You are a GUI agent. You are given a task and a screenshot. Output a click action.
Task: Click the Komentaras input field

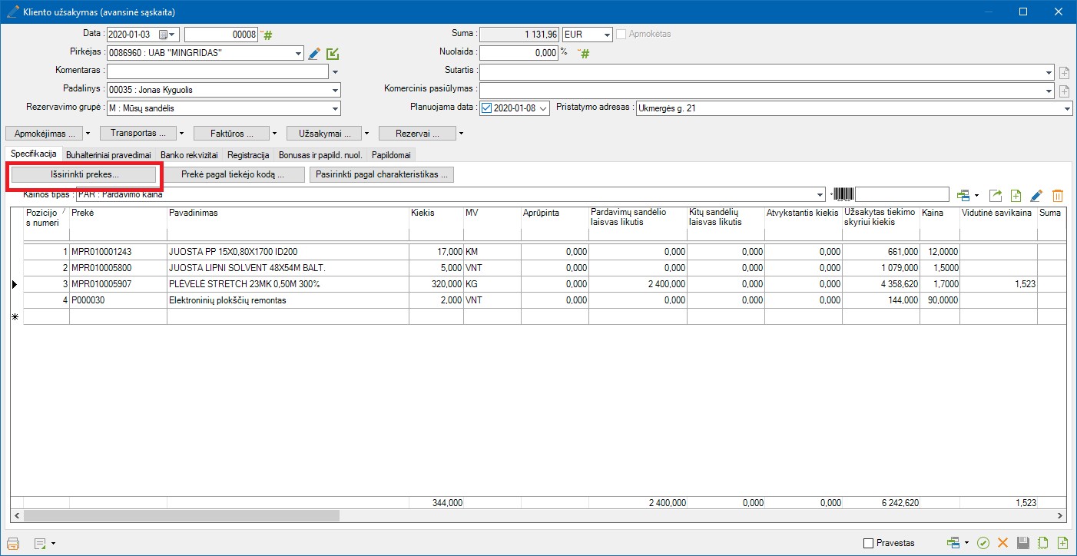click(x=217, y=71)
